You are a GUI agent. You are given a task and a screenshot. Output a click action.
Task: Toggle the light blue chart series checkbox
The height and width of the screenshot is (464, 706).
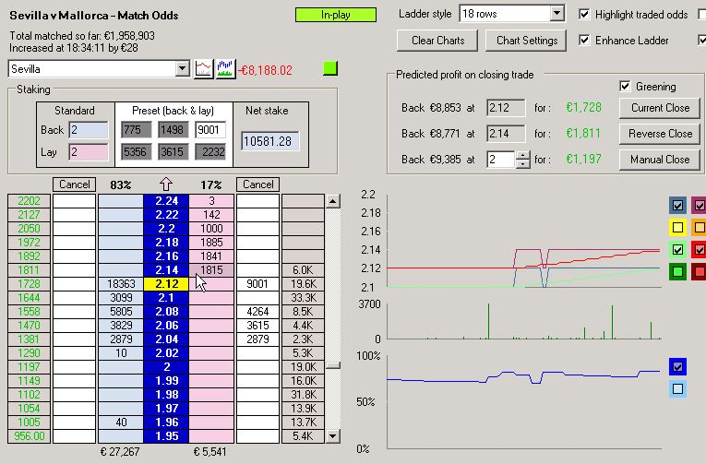click(678, 388)
